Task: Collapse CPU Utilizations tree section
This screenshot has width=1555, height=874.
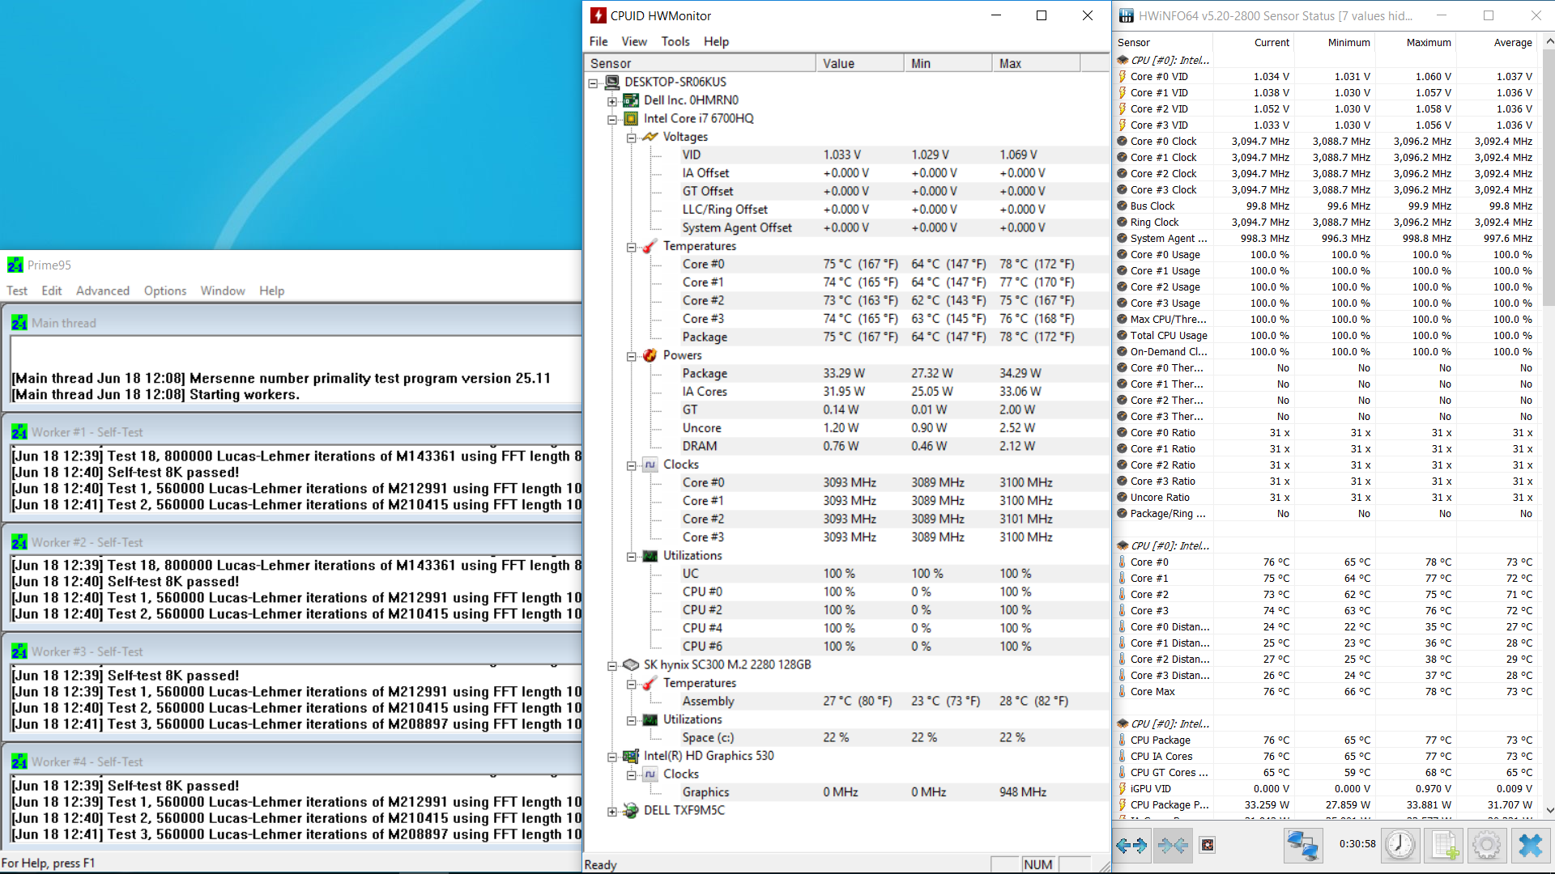Action: 632,556
